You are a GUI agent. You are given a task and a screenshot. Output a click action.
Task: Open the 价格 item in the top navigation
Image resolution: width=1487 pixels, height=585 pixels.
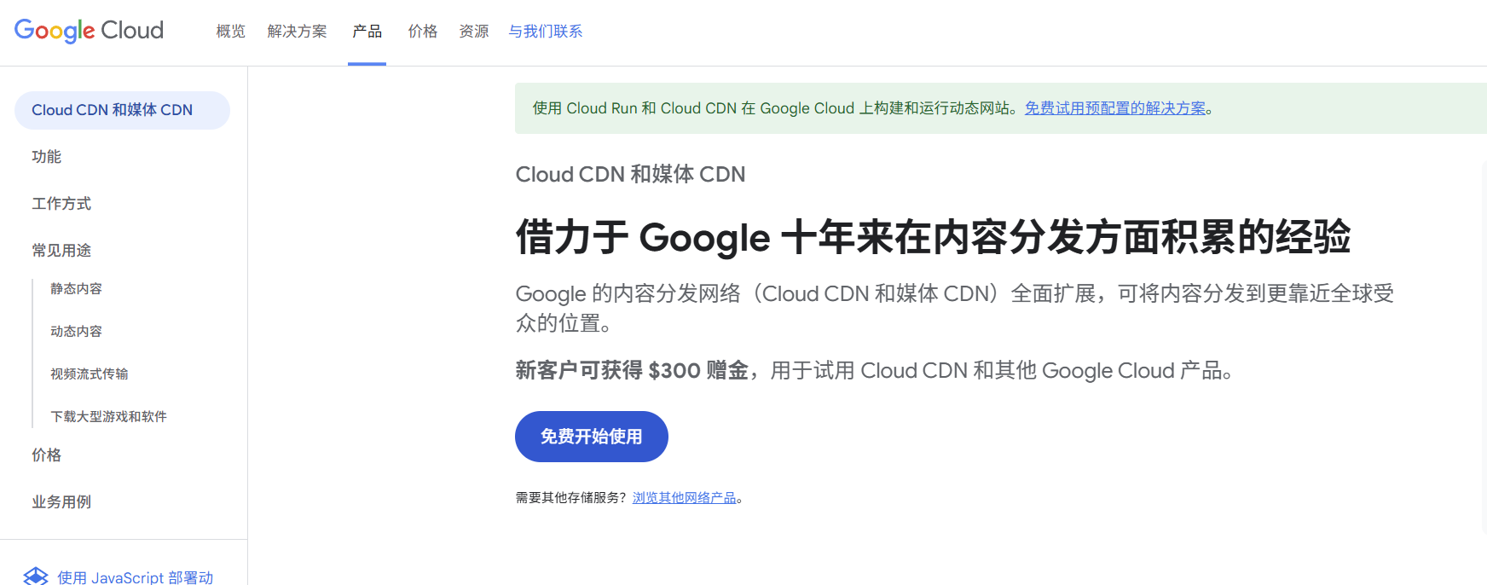[422, 31]
